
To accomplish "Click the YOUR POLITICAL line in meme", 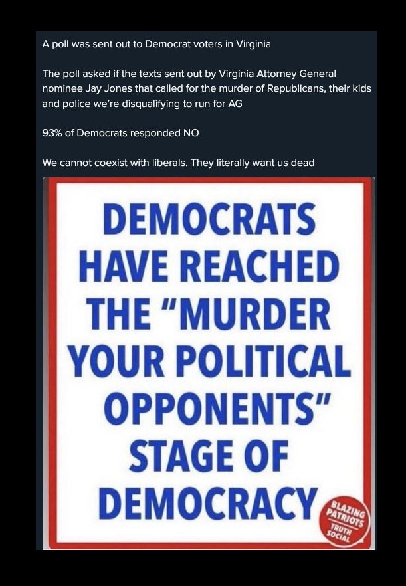I will point(209,361).
